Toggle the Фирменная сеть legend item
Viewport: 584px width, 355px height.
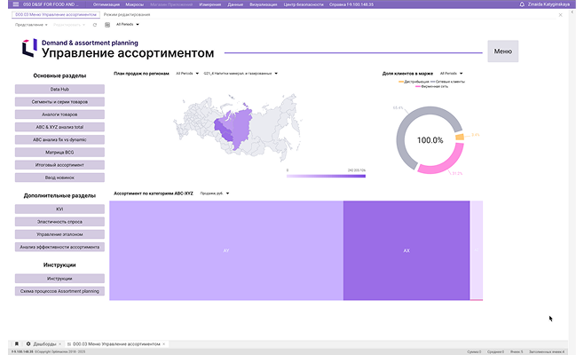(432, 86)
